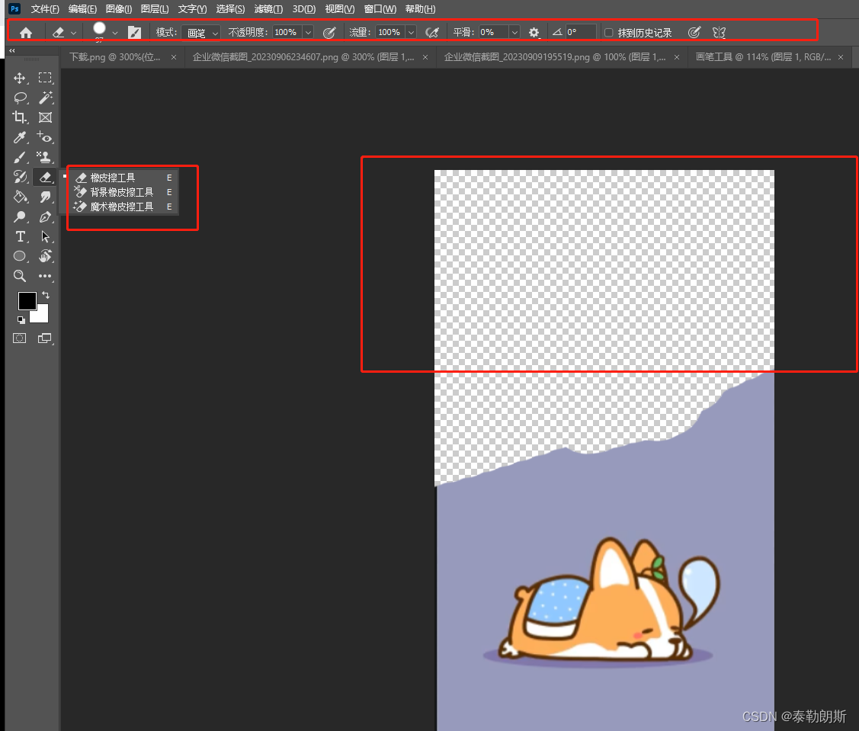This screenshot has height=731, width=859.
Task: Open the 窗口(W) menu
Action: [x=380, y=9]
